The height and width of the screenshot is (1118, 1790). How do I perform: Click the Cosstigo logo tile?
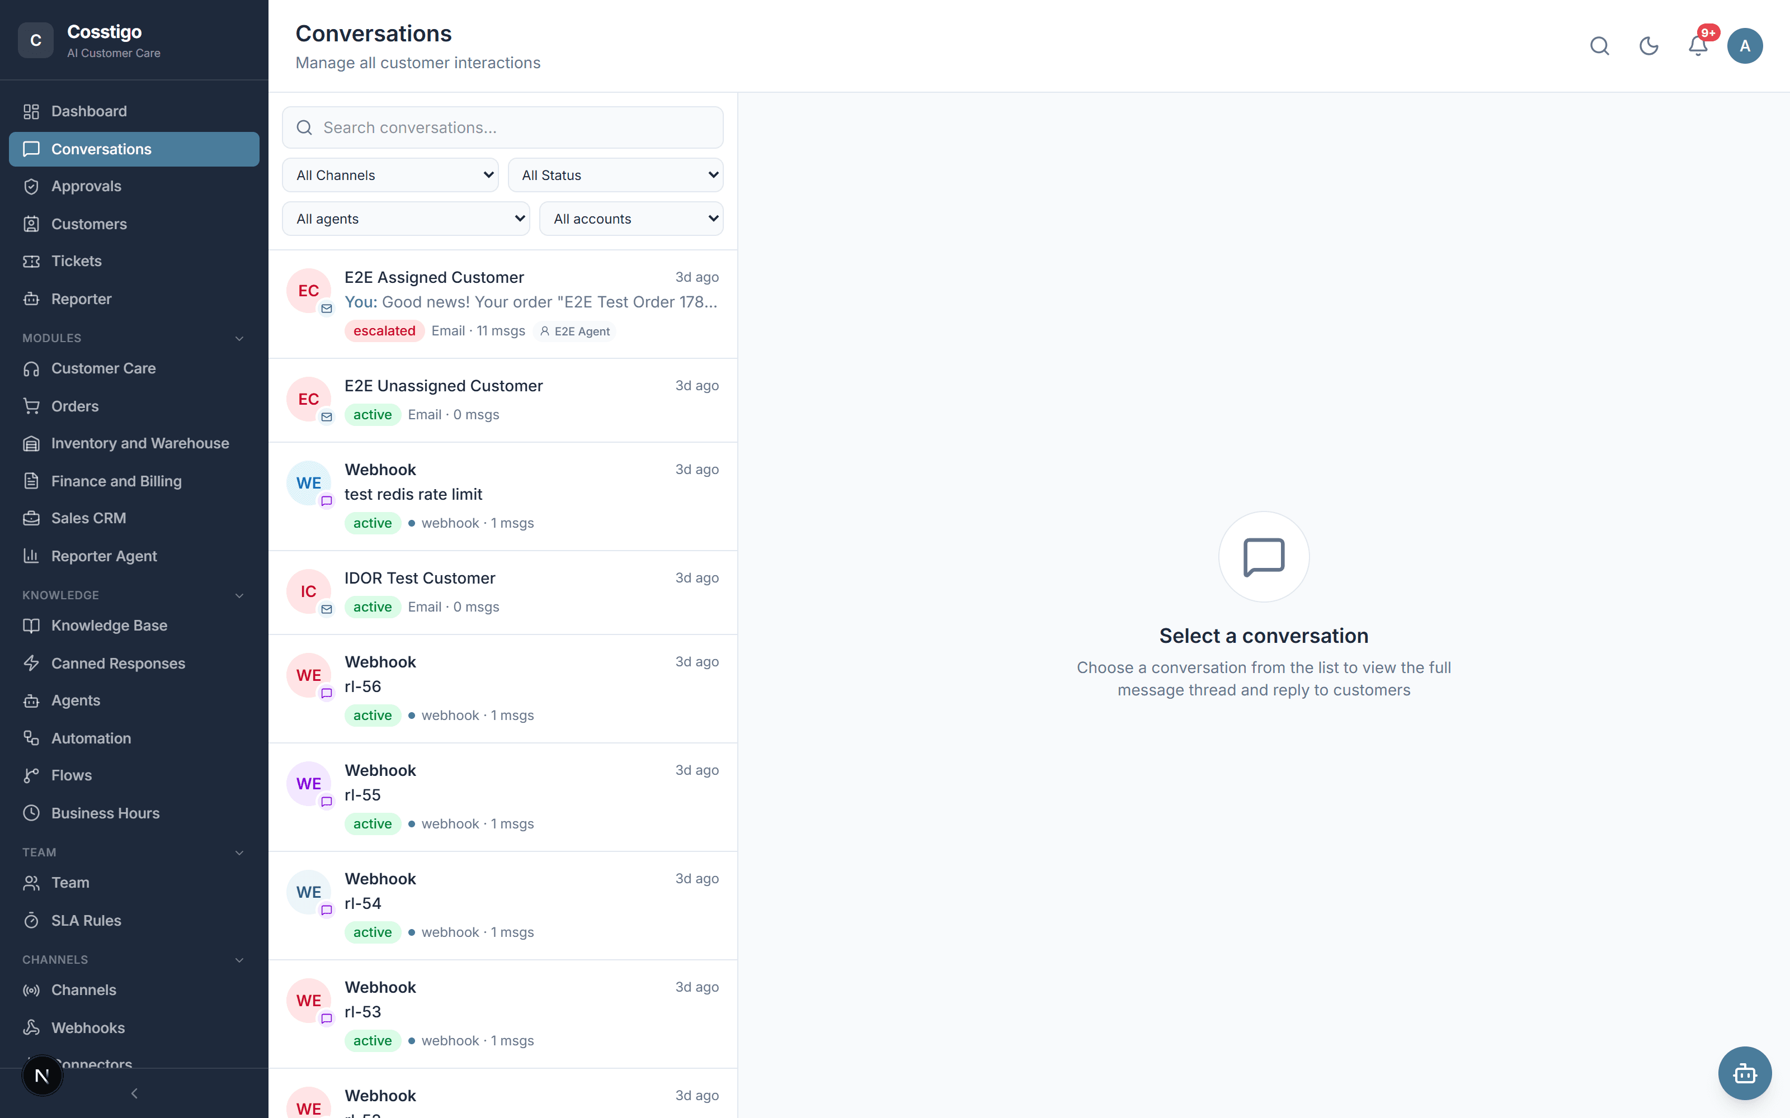pos(35,41)
